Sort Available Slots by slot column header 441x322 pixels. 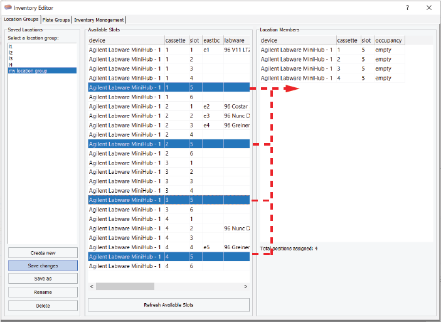click(196, 40)
